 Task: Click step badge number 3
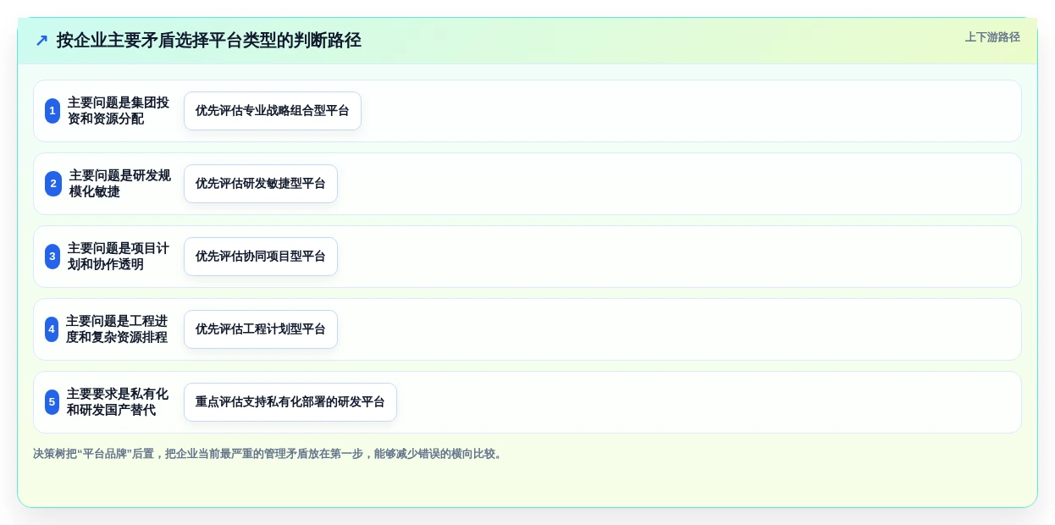click(x=52, y=257)
